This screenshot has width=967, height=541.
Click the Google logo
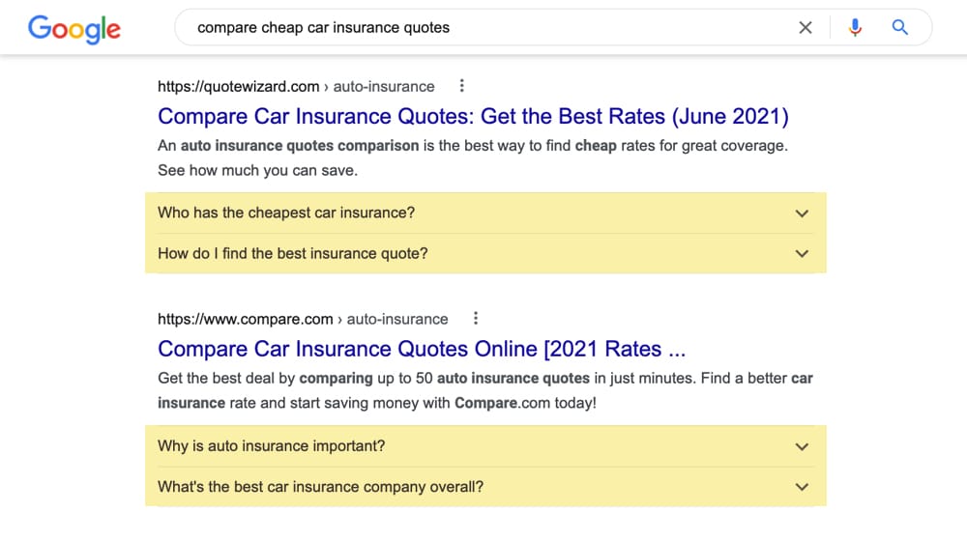tap(74, 29)
